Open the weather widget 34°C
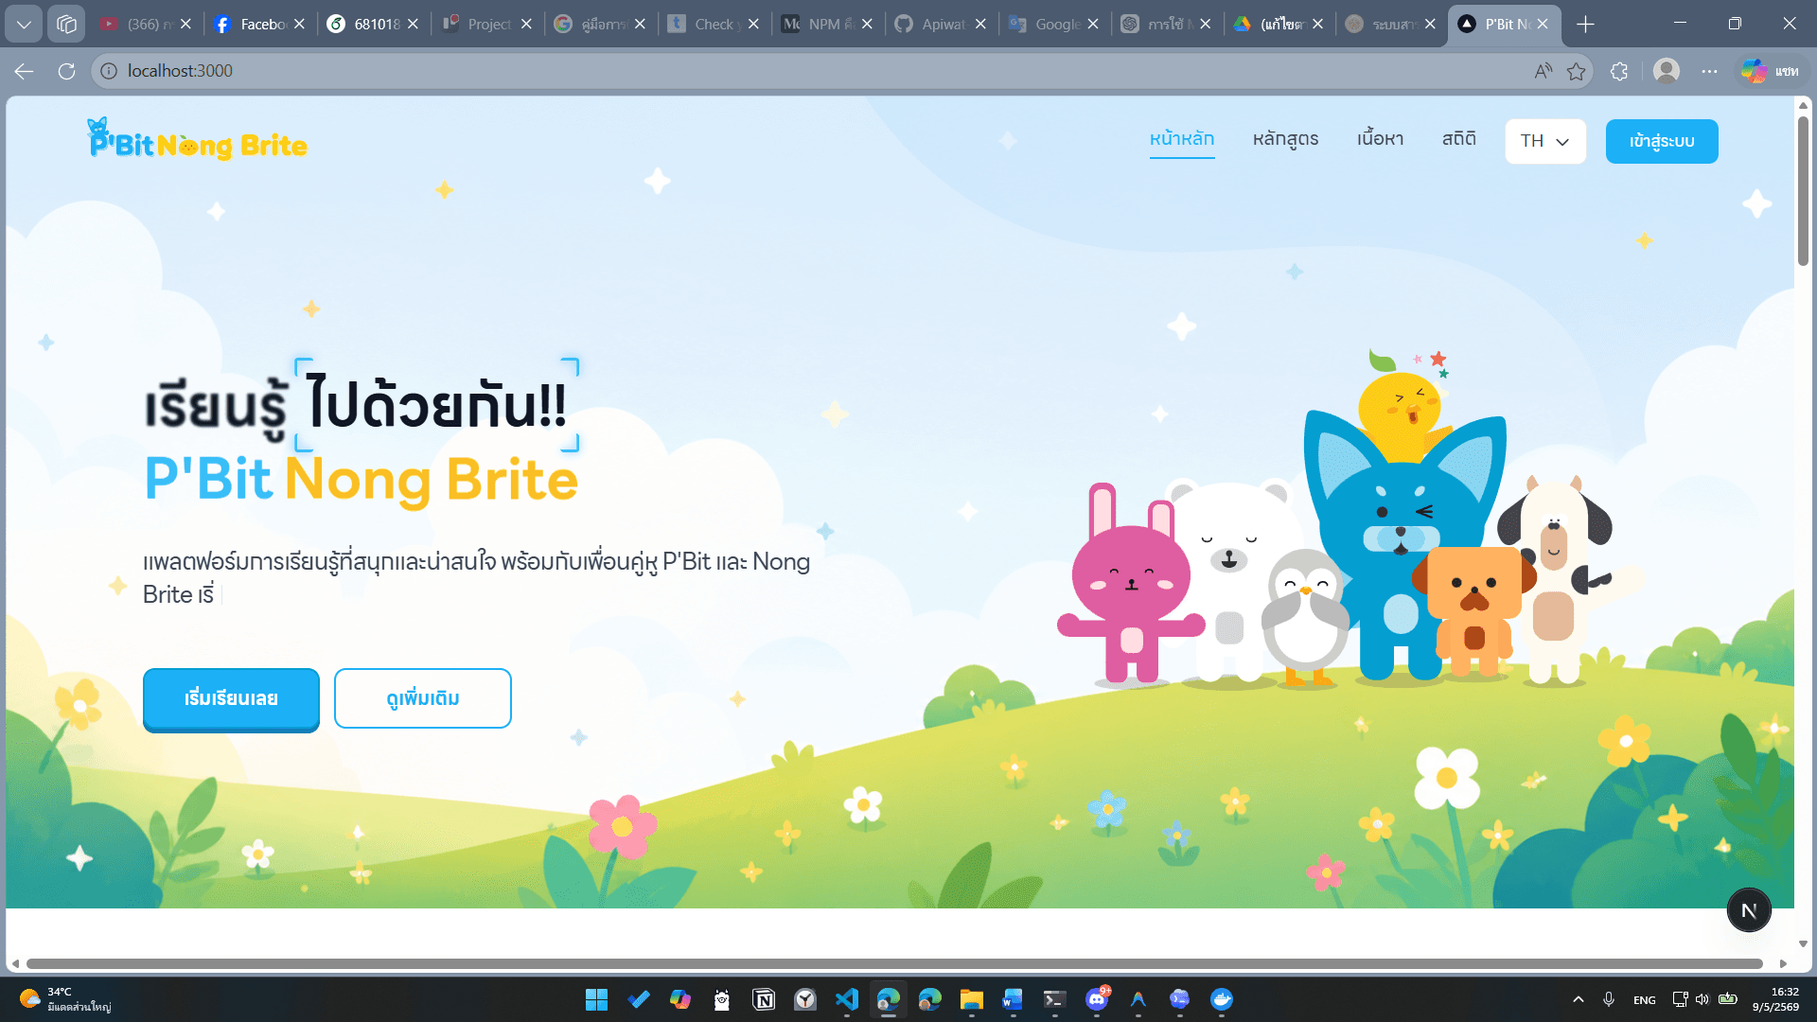The width and height of the screenshot is (1817, 1022). pyautogui.click(x=66, y=999)
